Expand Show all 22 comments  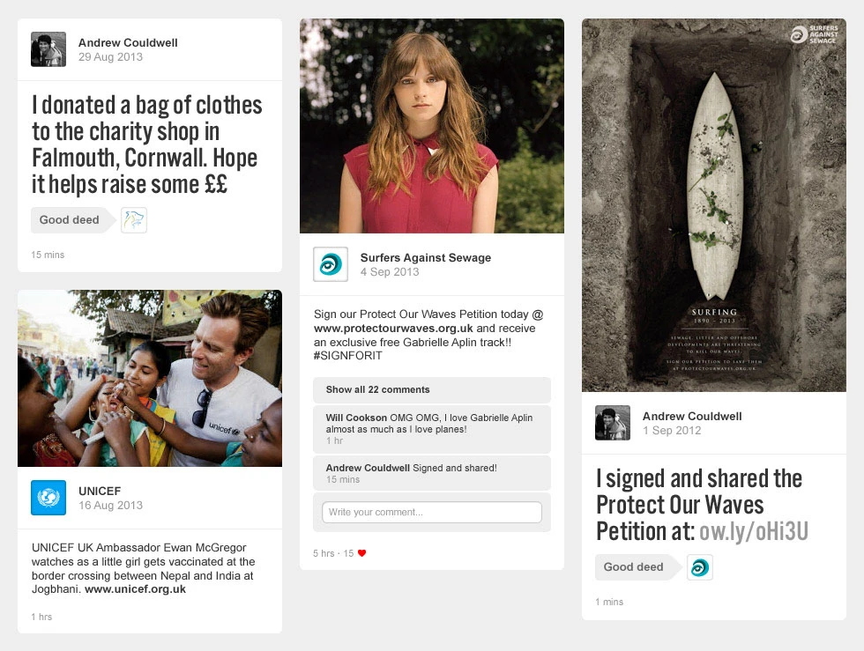(432, 390)
